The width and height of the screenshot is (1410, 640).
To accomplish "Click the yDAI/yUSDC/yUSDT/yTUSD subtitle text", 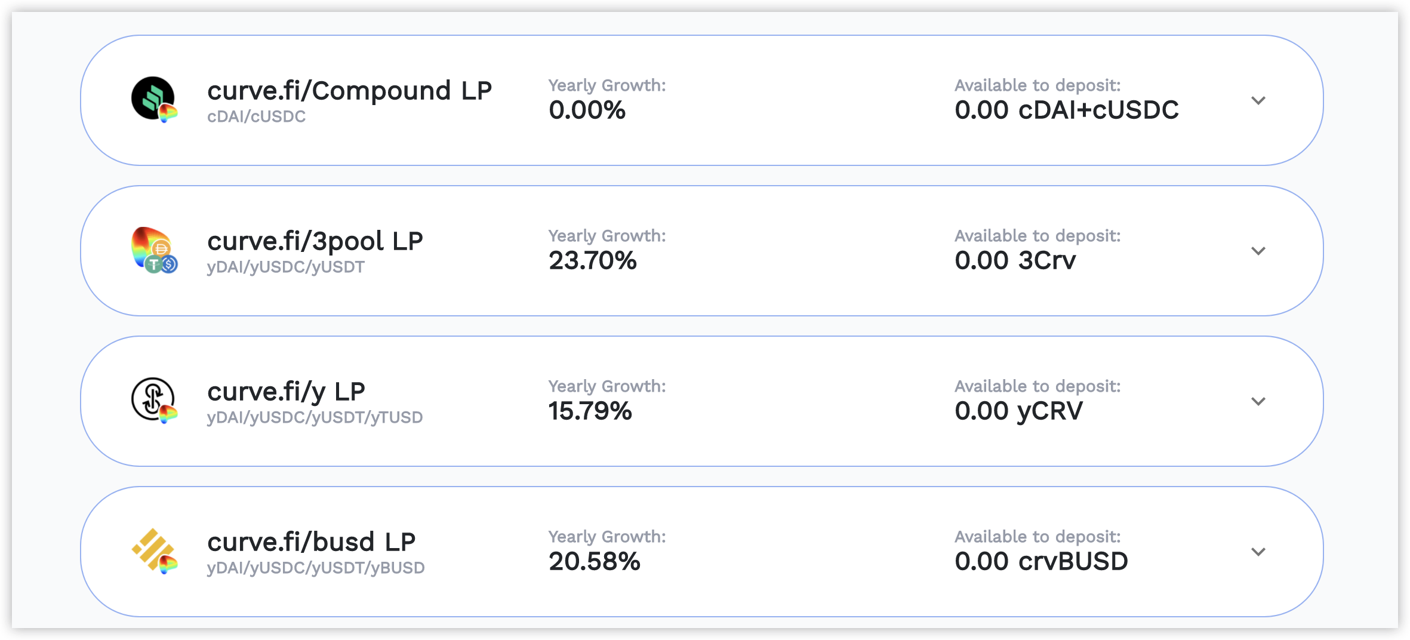I will tap(315, 417).
